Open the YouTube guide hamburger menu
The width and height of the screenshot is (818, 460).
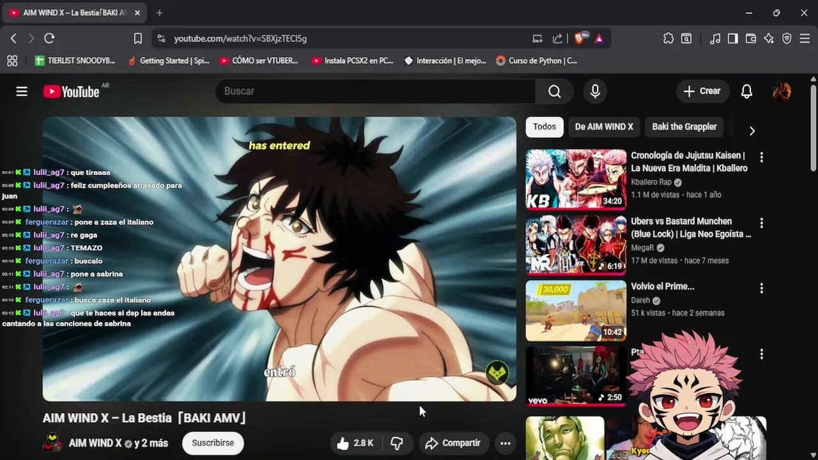pyautogui.click(x=22, y=91)
